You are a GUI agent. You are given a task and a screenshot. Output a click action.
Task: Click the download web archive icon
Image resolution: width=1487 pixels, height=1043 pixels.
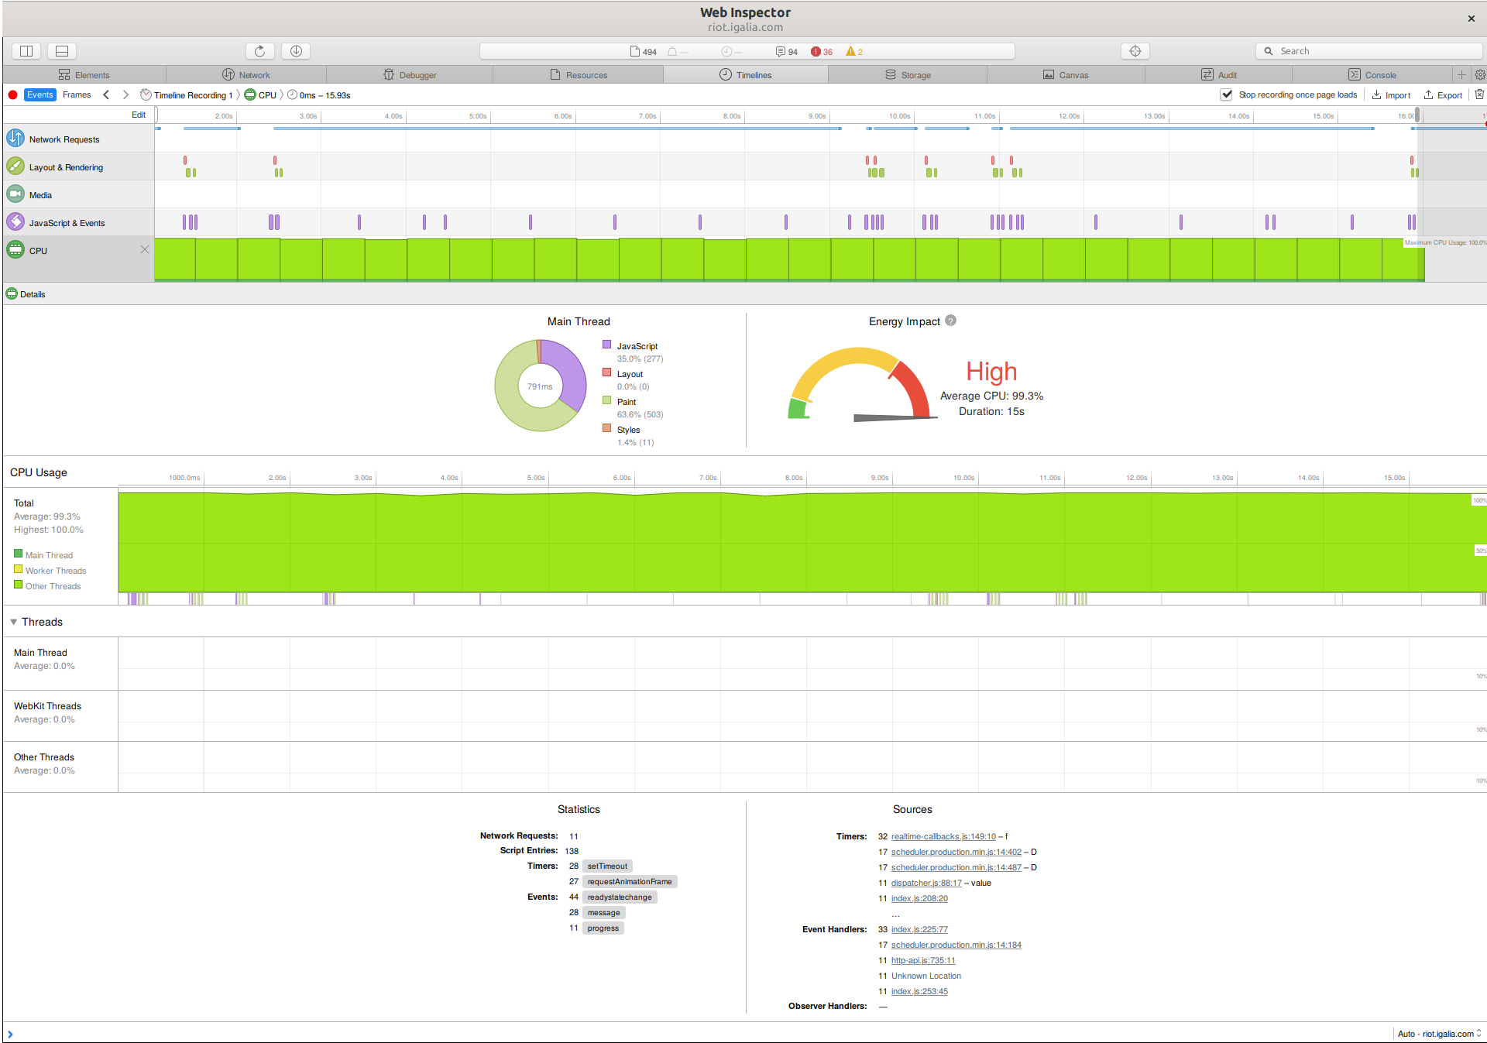296,51
